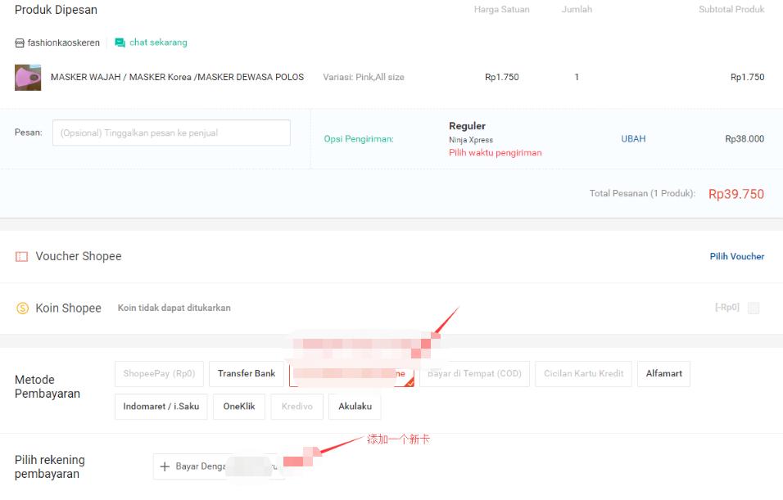The image size is (783, 500).
Task: Click the fashionkaoskeren shop name
Action: click(x=63, y=43)
